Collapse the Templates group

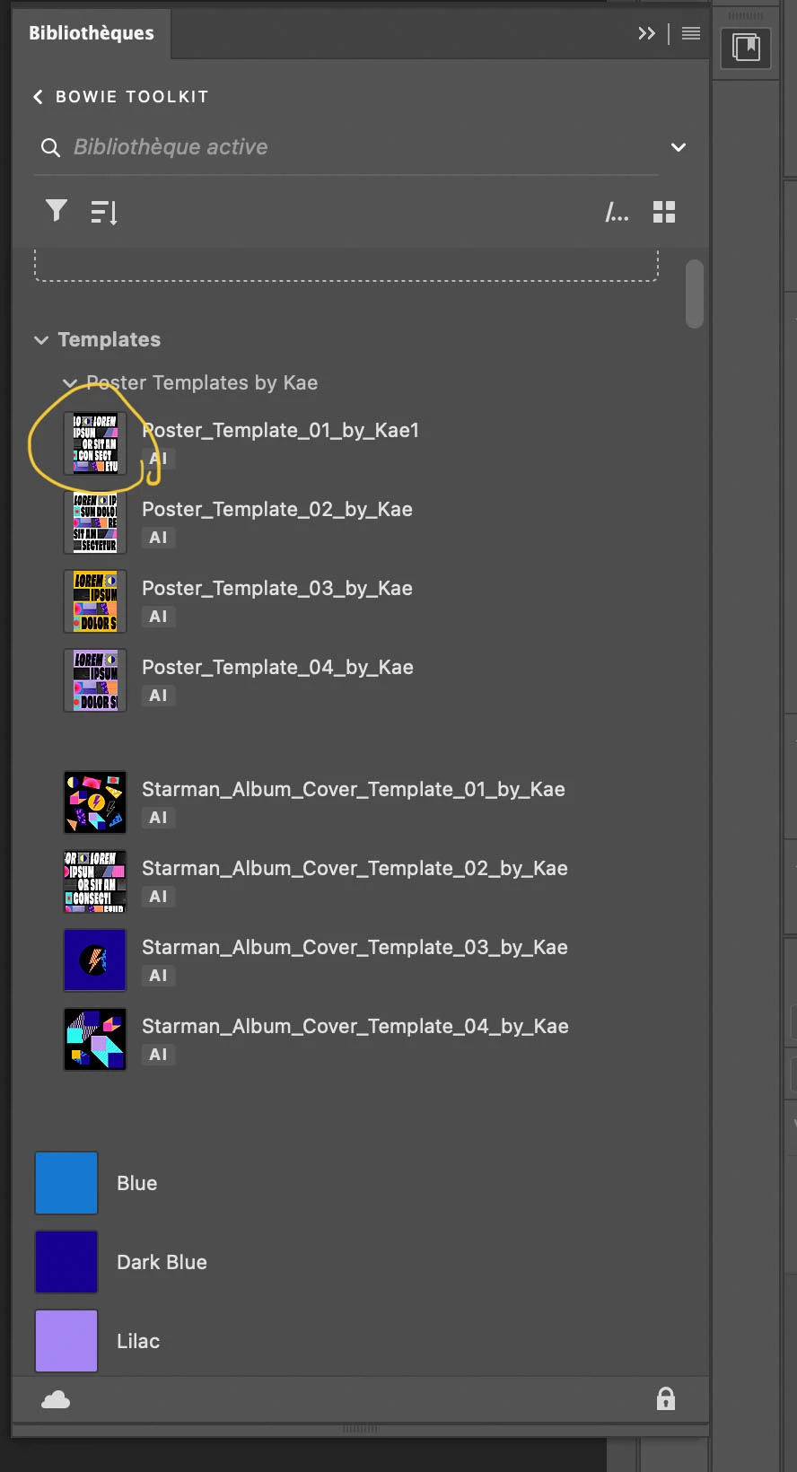(x=41, y=340)
